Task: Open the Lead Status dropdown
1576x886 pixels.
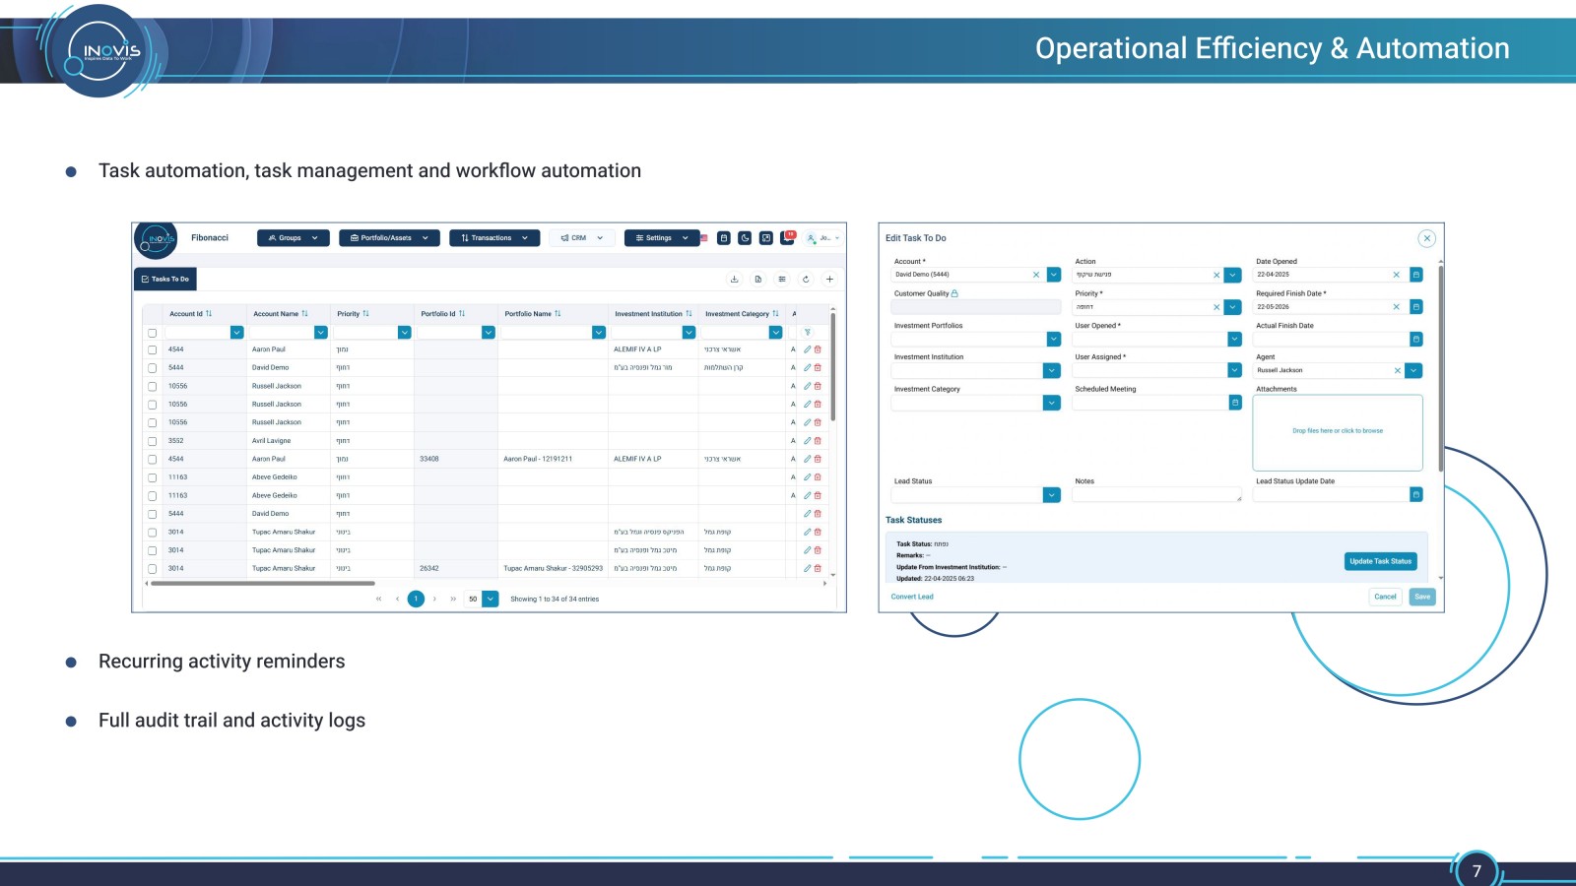Action: point(1052,494)
